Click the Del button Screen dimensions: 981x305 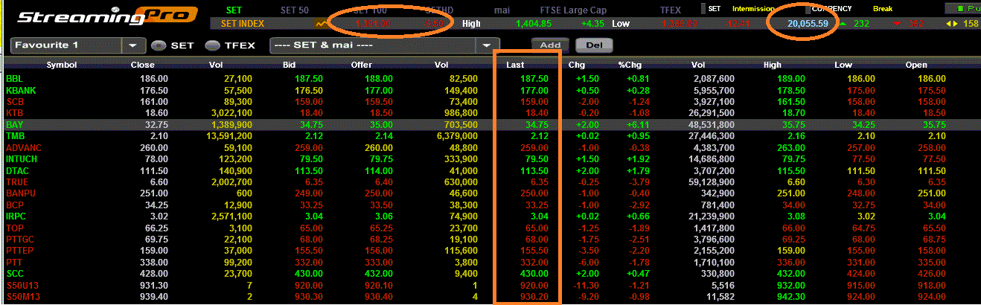point(594,45)
